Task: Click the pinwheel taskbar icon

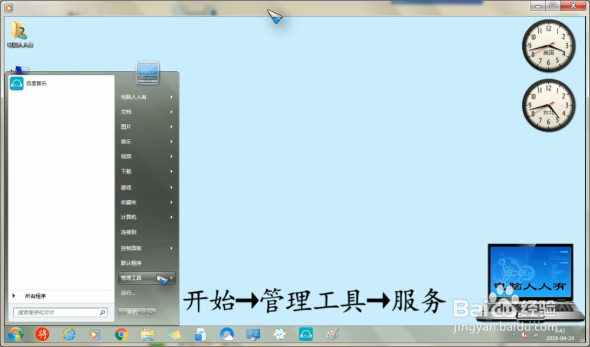Action: 279,334
